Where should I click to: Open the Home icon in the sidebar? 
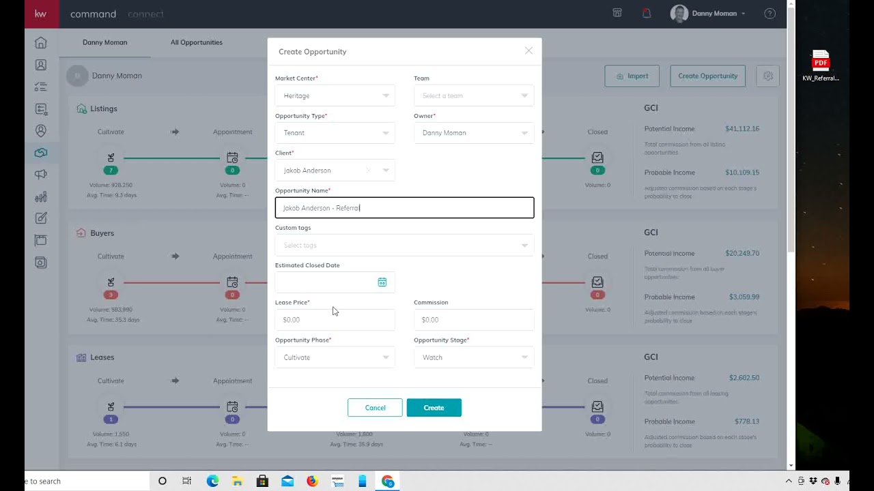tap(41, 43)
